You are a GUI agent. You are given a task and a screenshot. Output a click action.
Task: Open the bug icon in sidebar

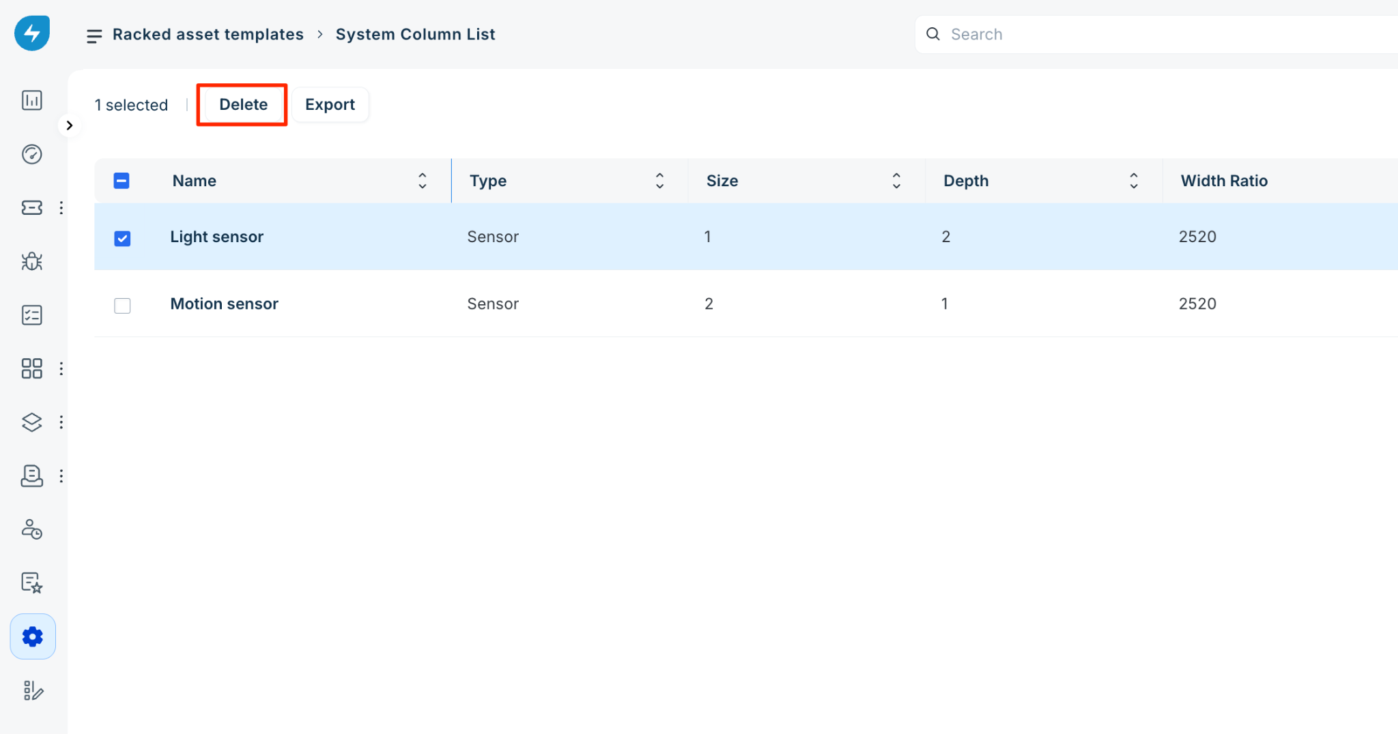tap(32, 261)
